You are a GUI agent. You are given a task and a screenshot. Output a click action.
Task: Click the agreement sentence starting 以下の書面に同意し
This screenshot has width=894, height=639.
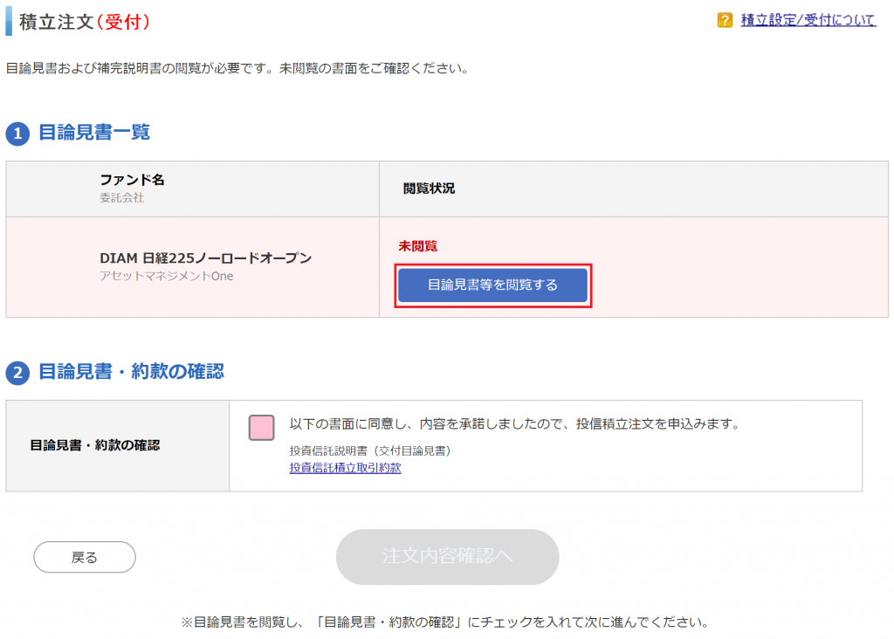pos(514,424)
